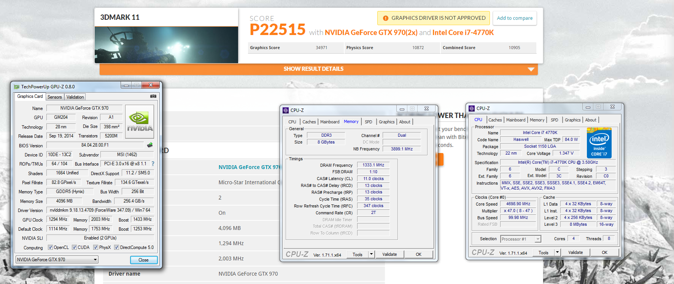The height and width of the screenshot is (284, 674).
Task: Switch to the Sensors tab in GPU-Z
Action: (x=55, y=97)
